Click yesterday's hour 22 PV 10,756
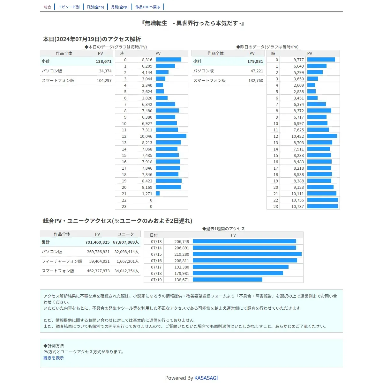Screen dimensions: 383x383 click(298, 200)
